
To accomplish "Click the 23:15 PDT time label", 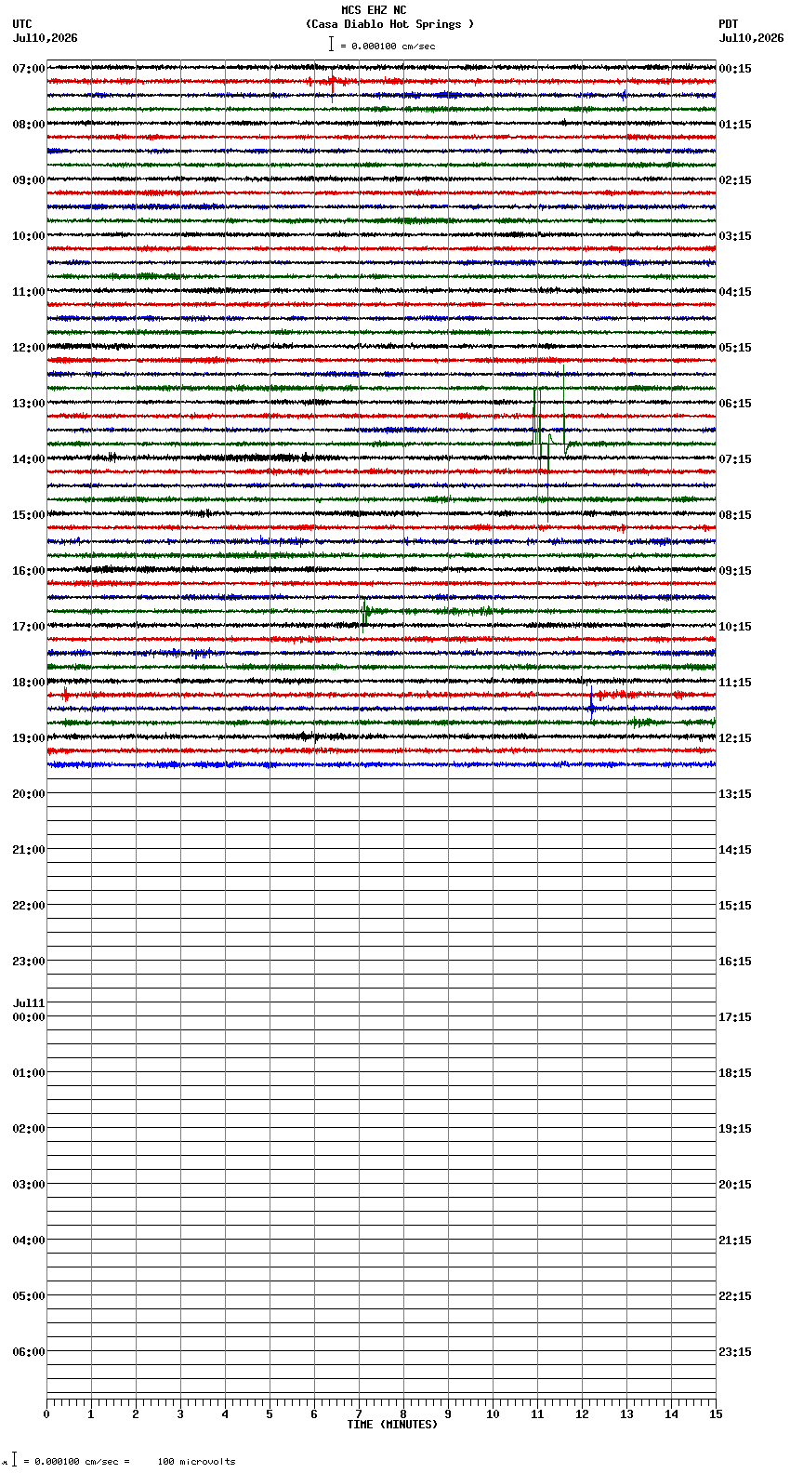I will coord(735,1352).
